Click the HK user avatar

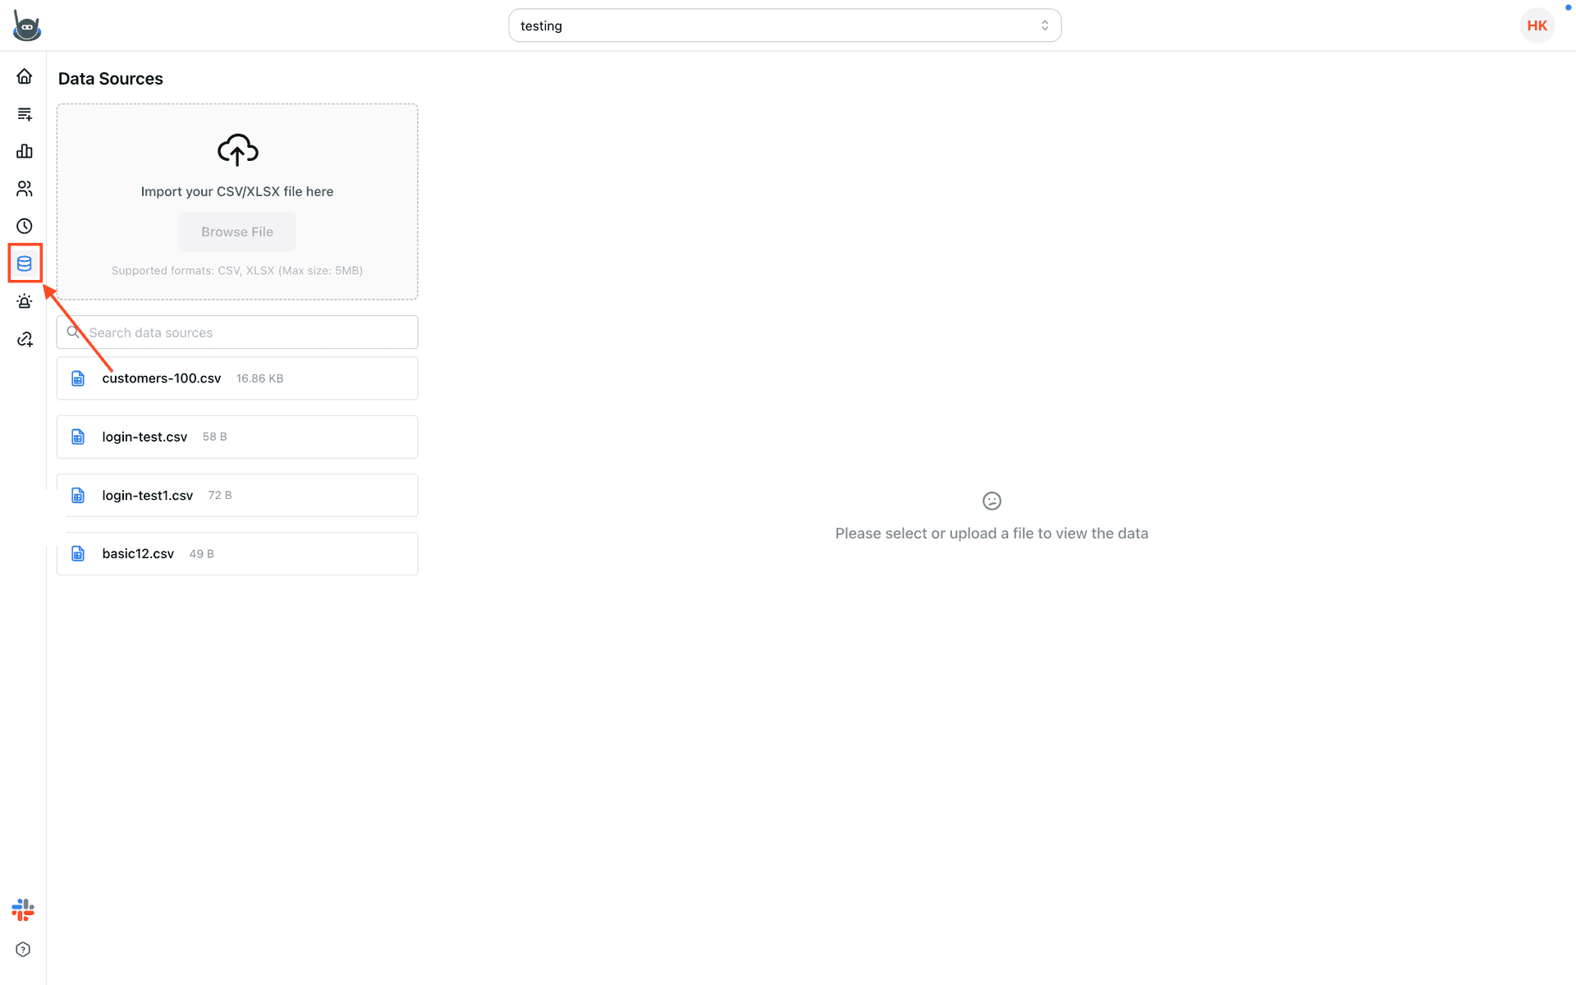coord(1537,25)
